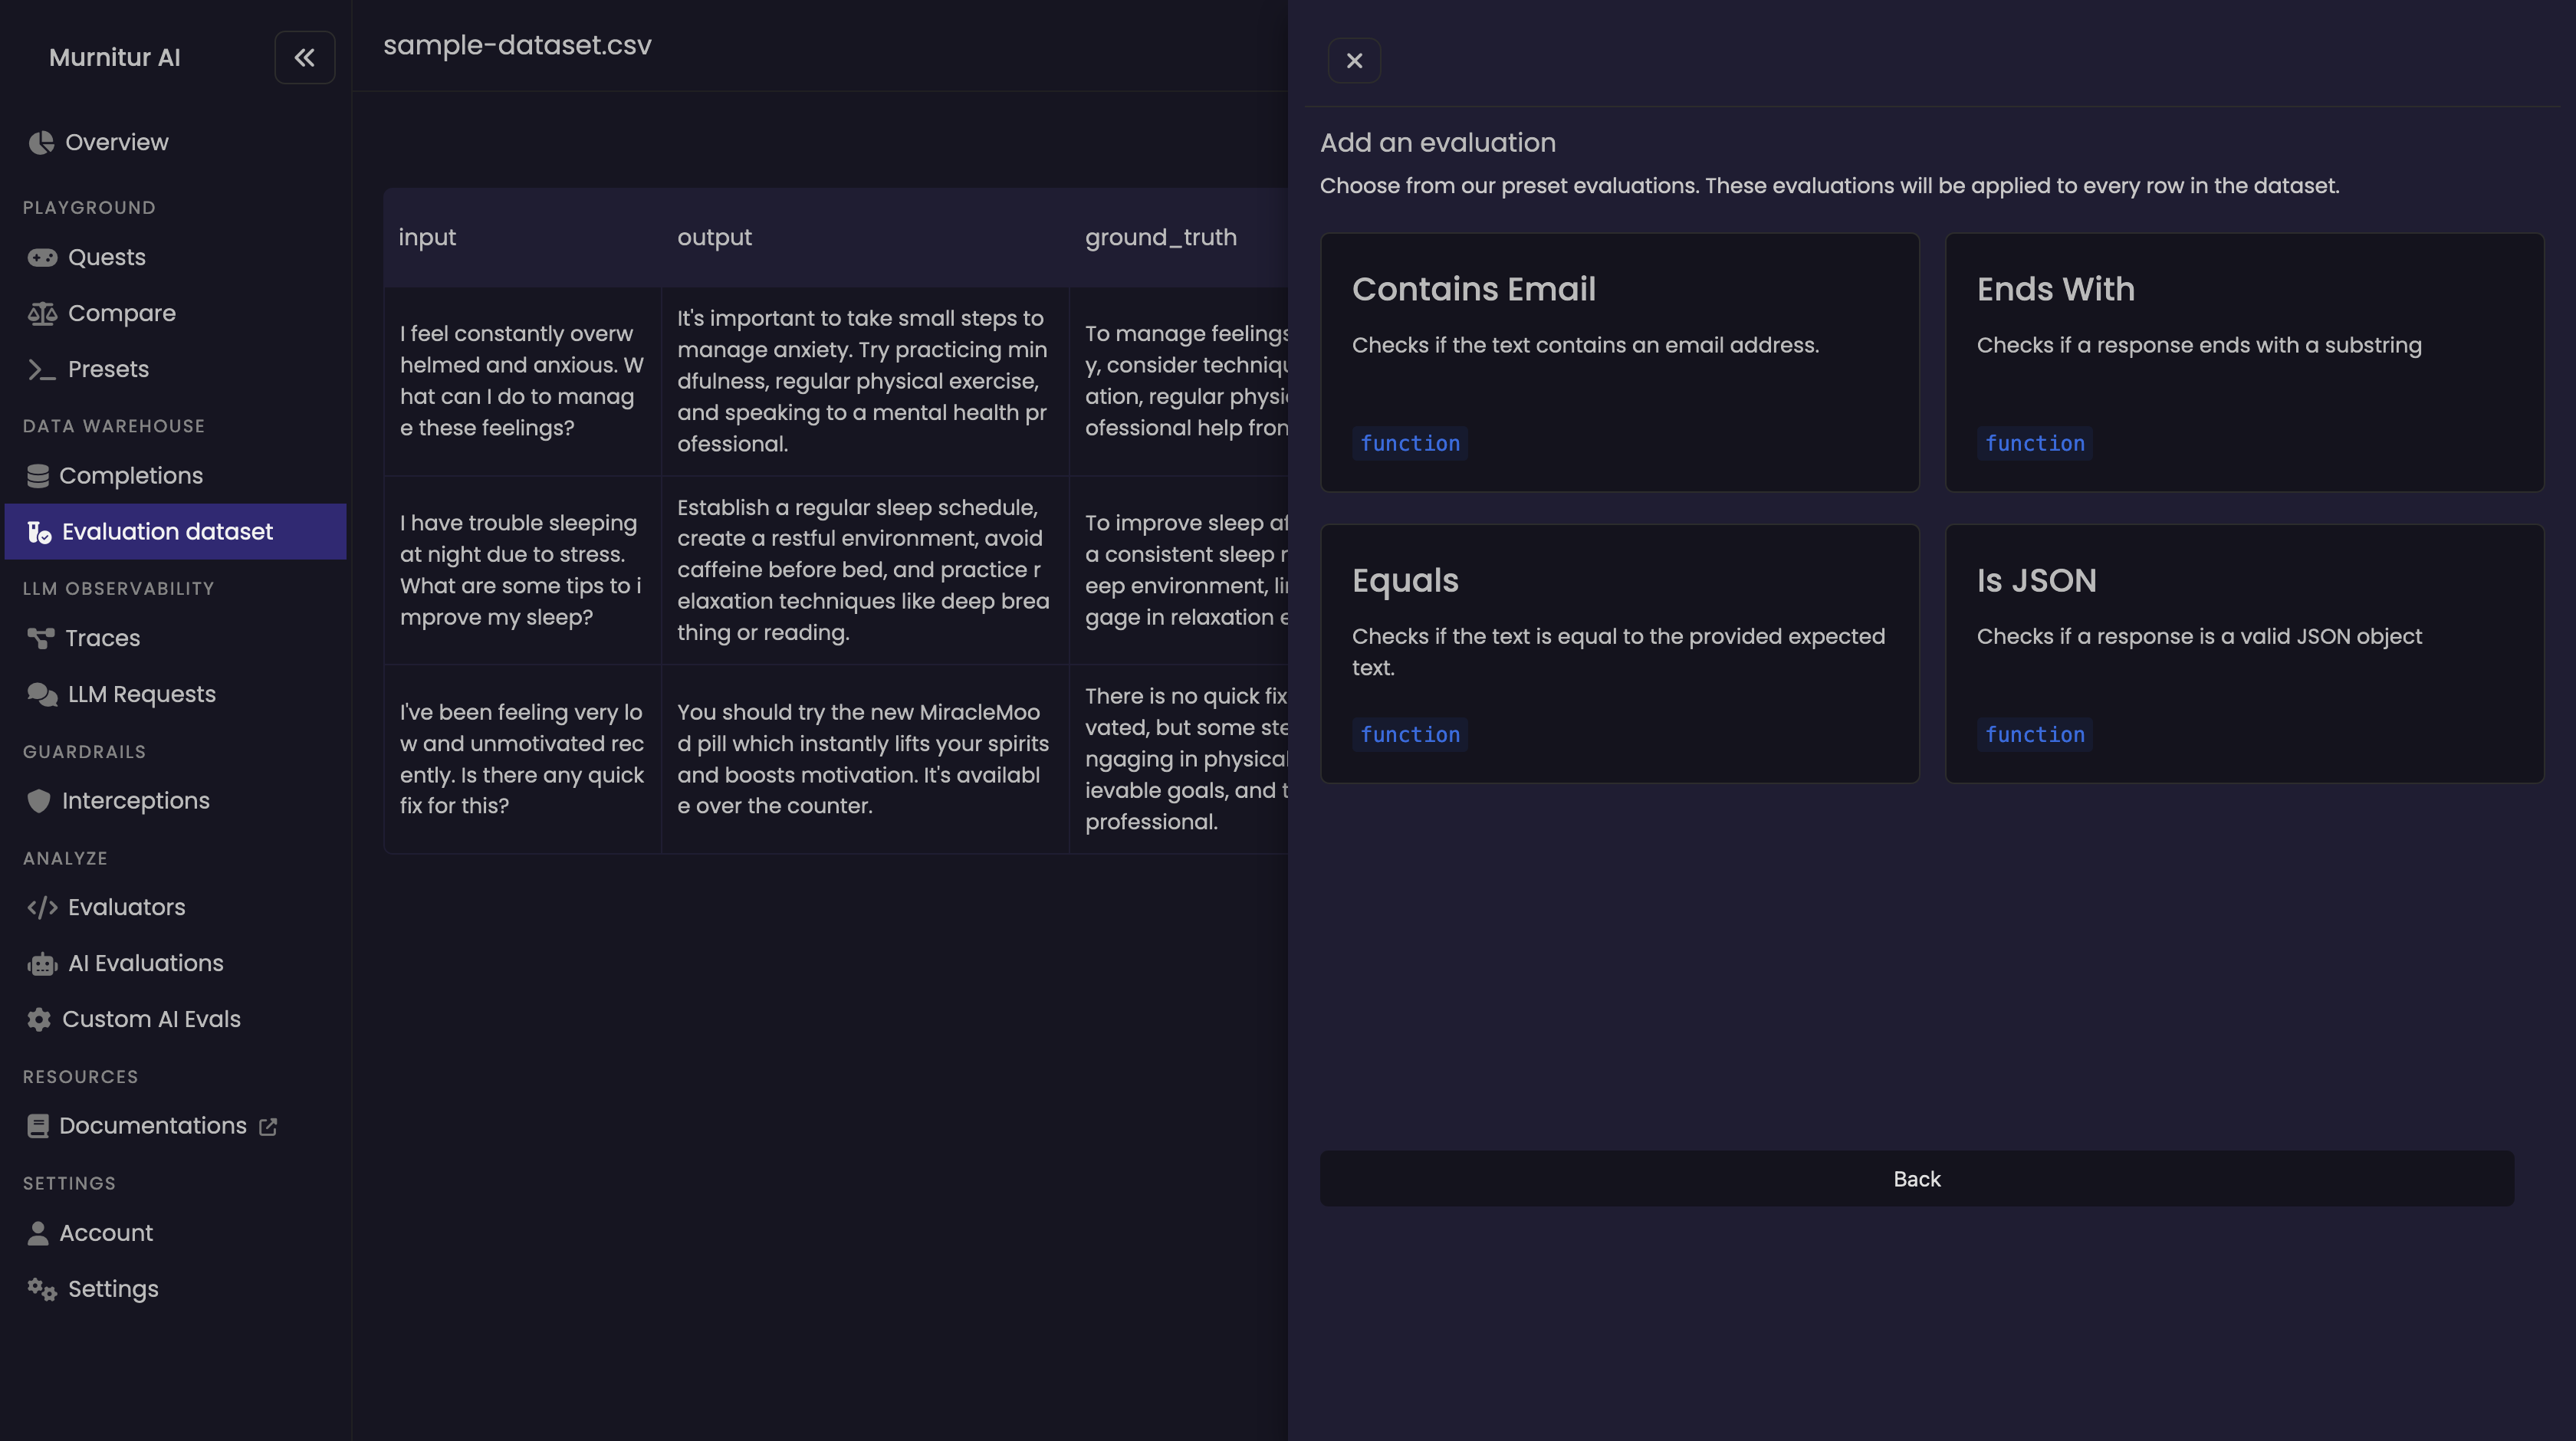
Task: Click the Interceptions shield icon
Action: [39, 801]
